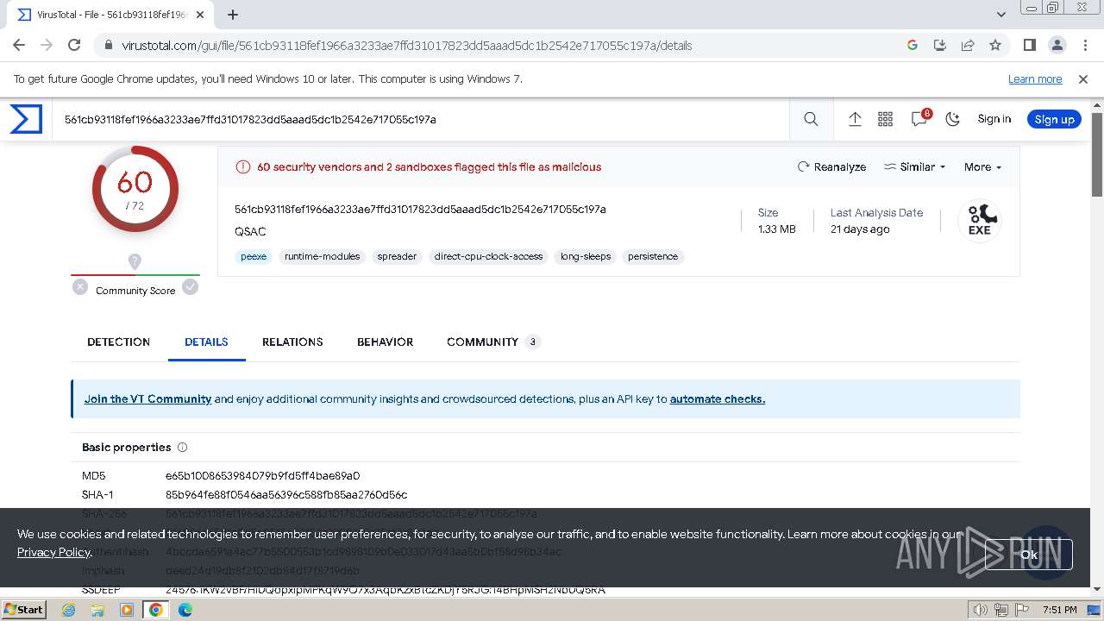
Task: Bookmark this page star icon
Action: coord(995,46)
